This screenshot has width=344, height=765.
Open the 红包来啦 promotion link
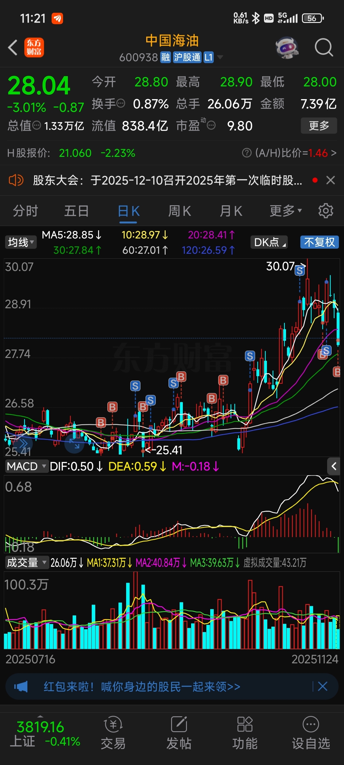pos(142,686)
